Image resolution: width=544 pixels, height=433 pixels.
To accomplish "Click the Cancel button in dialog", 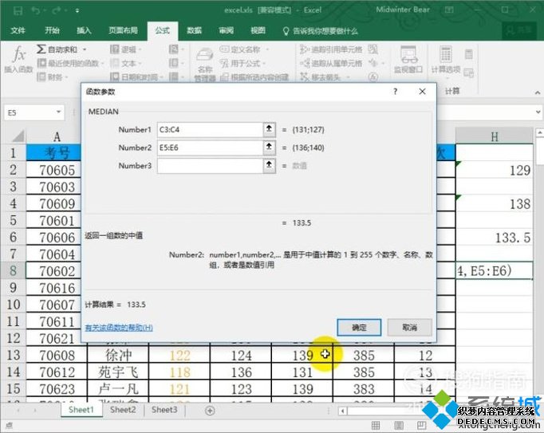I will point(410,327).
